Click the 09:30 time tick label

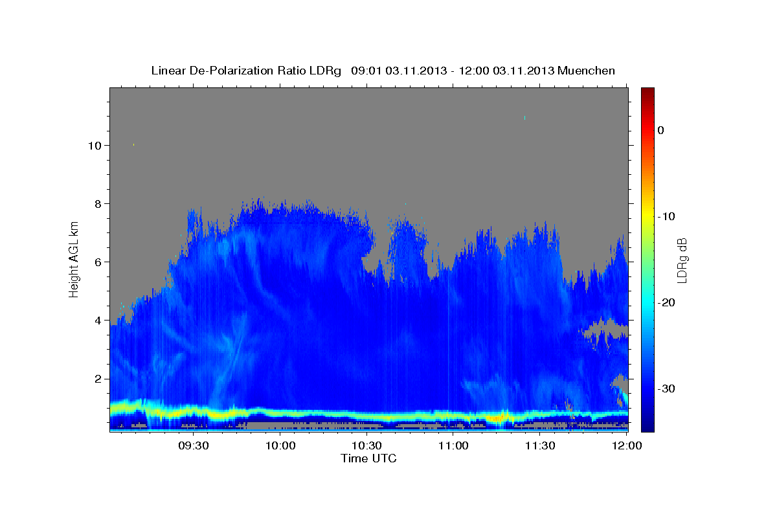coord(194,446)
